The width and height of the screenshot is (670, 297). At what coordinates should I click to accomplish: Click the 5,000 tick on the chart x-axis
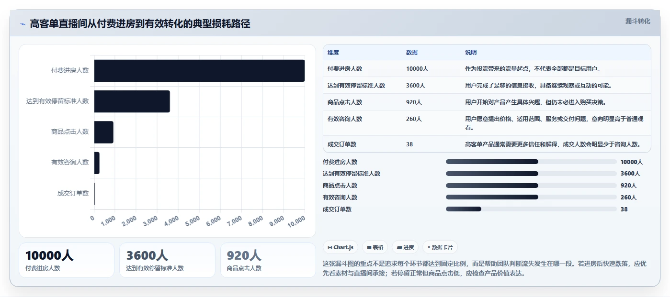(x=193, y=220)
